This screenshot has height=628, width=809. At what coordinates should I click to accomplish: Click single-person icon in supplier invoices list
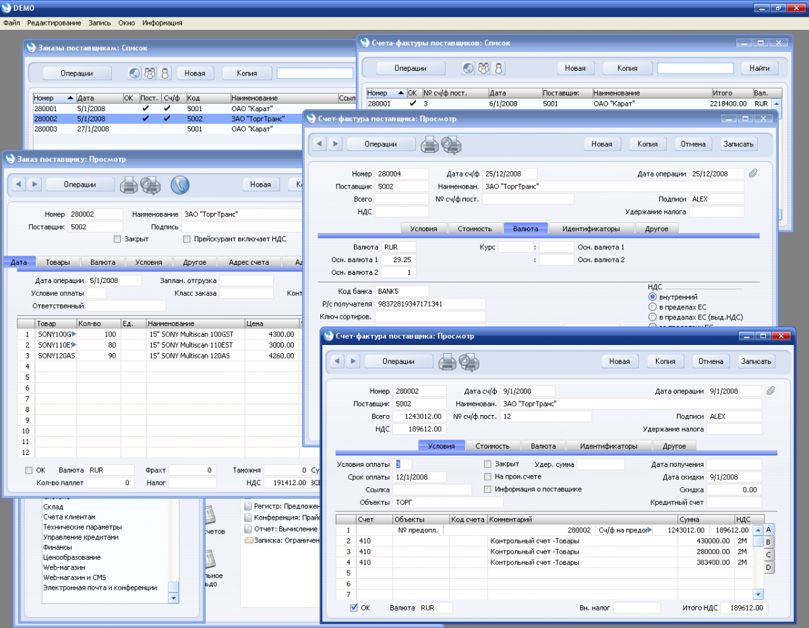(498, 68)
